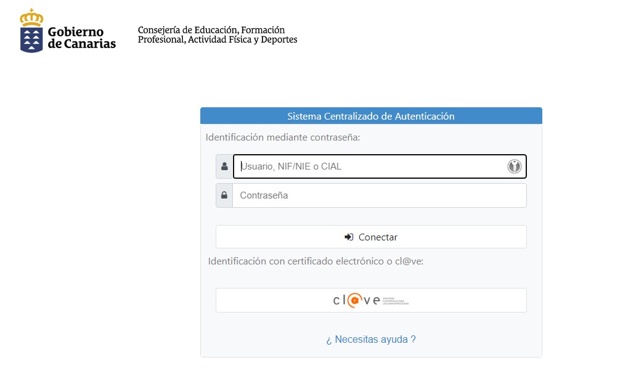Click the cl@ve logo letters "cl"

340,301
